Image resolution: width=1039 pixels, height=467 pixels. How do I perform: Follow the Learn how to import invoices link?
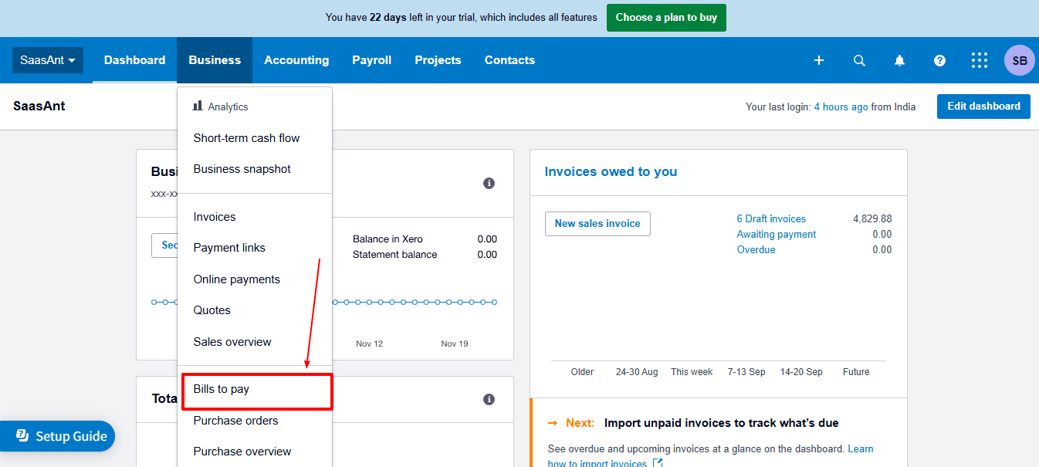tap(861, 448)
